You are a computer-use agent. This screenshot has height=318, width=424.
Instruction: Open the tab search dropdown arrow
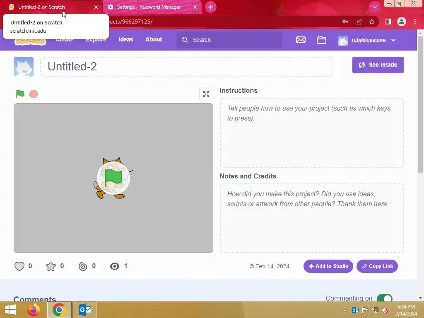[374, 7]
